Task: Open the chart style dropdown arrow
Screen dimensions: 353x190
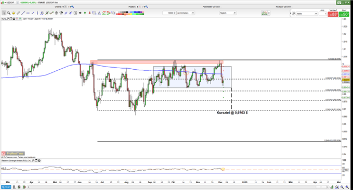Action: click(x=269, y=14)
